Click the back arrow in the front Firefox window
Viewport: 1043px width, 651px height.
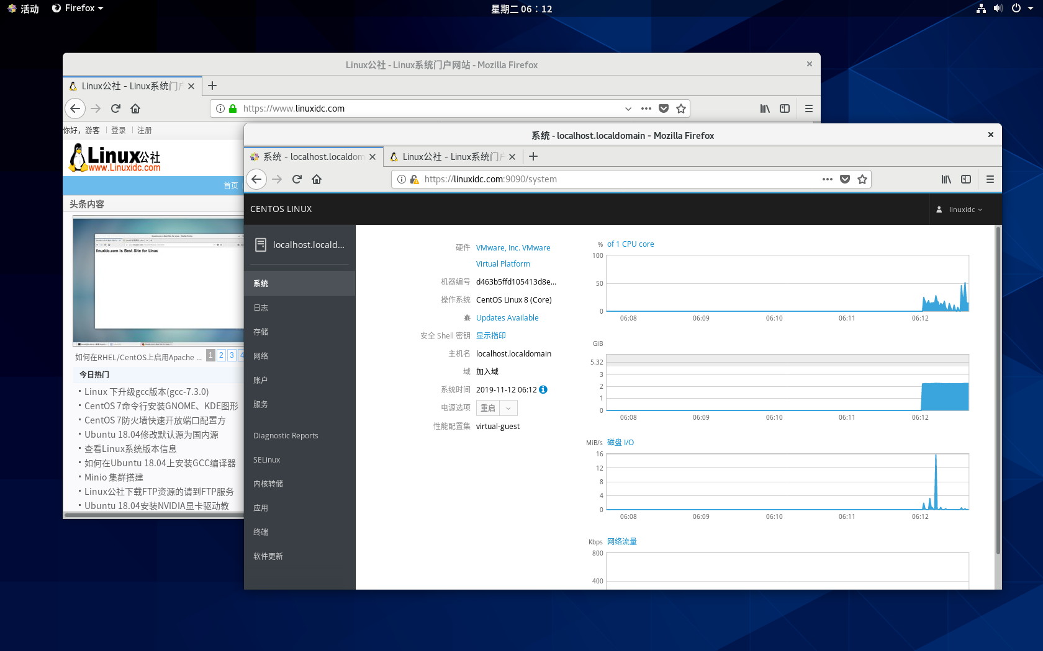[256, 179]
